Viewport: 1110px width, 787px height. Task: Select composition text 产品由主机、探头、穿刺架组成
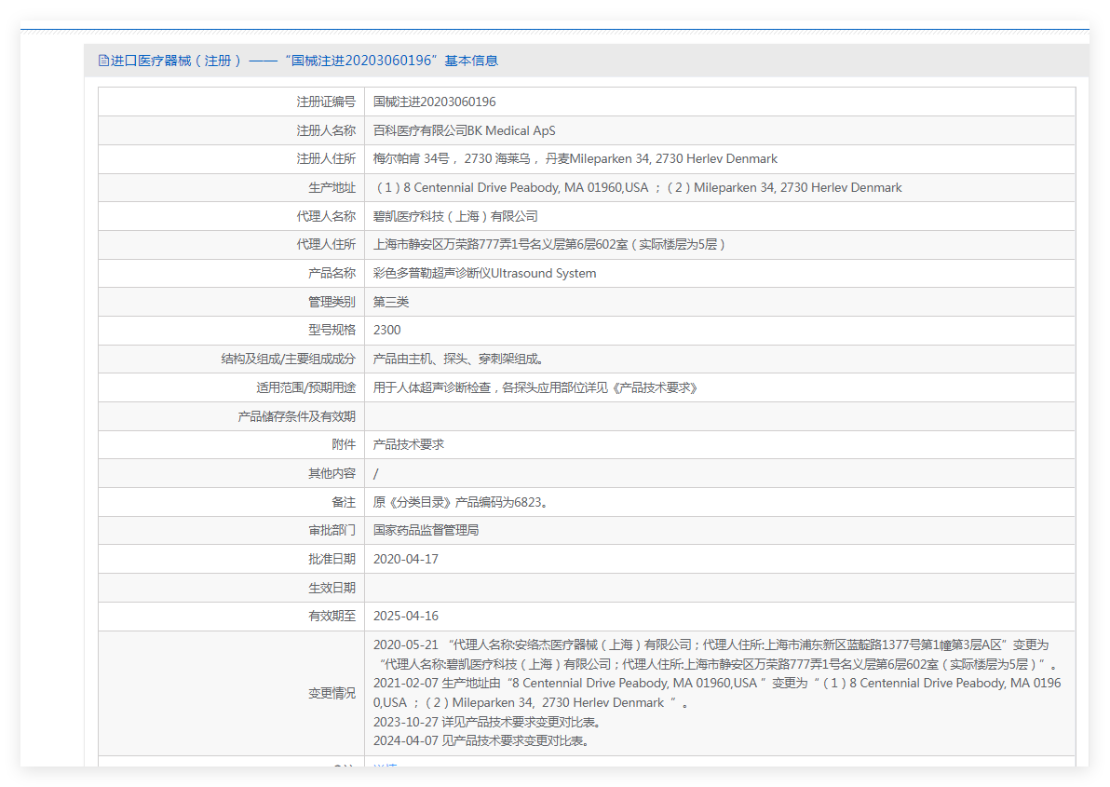458,359
